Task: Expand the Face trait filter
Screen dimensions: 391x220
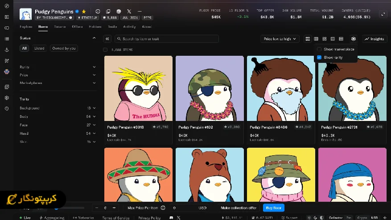Action: pyautogui.click(x=58, y=125)
